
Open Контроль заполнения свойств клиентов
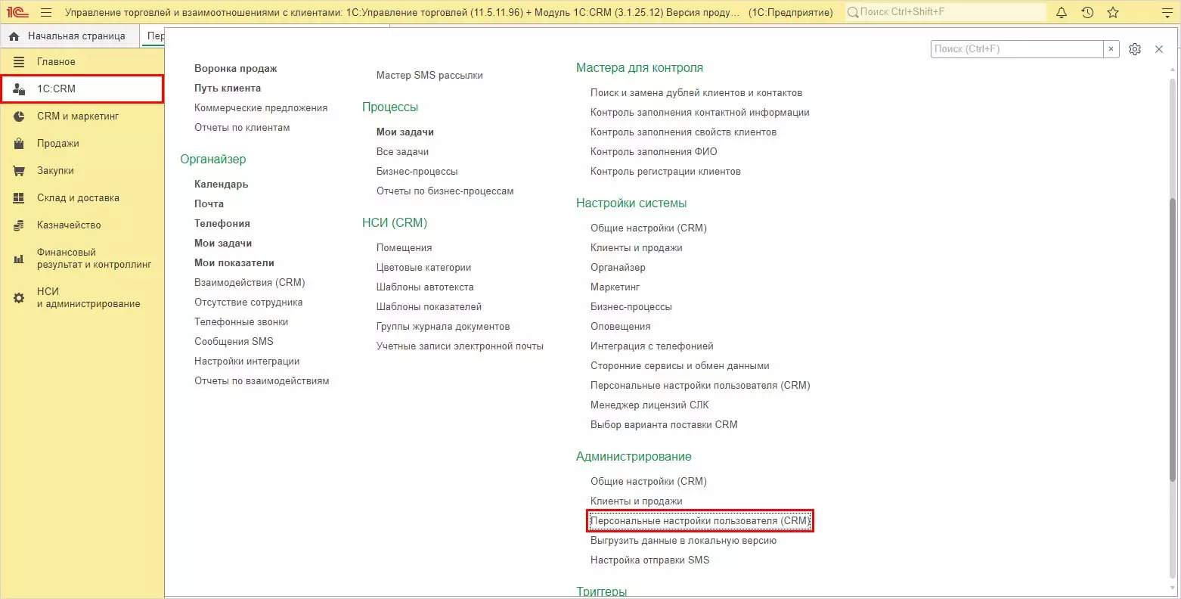(x=683, y=132)
